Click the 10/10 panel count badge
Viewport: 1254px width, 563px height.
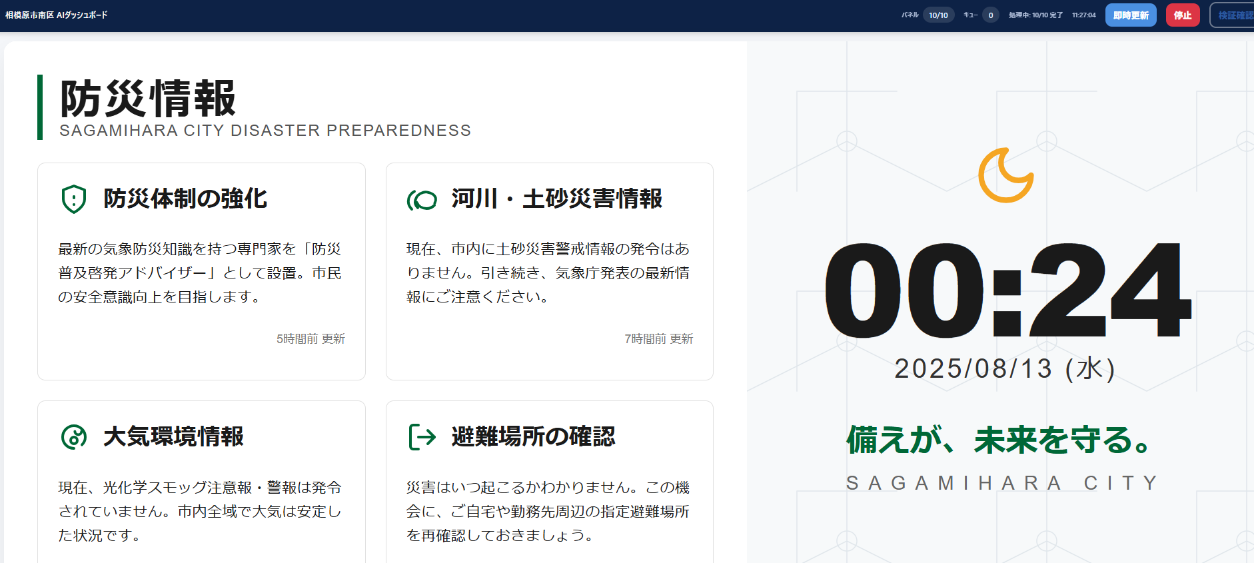(x=938, y=15)
